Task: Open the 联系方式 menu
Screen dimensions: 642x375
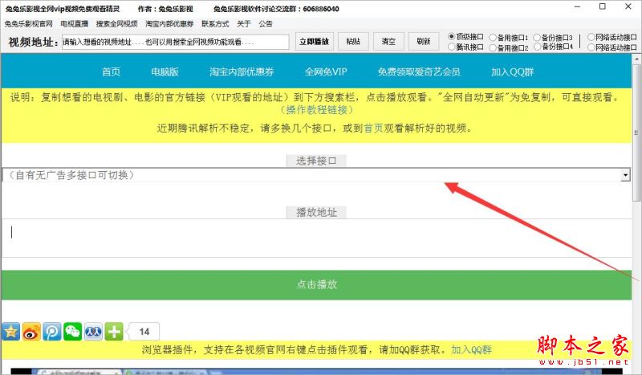Action: point(215,24)
